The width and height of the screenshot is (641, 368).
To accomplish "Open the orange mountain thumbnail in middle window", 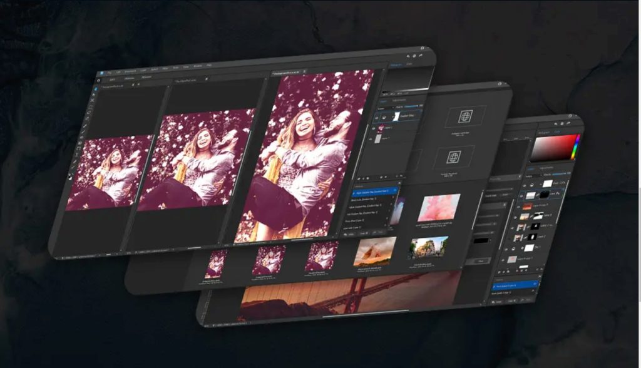I will click(x=375, y=250).
